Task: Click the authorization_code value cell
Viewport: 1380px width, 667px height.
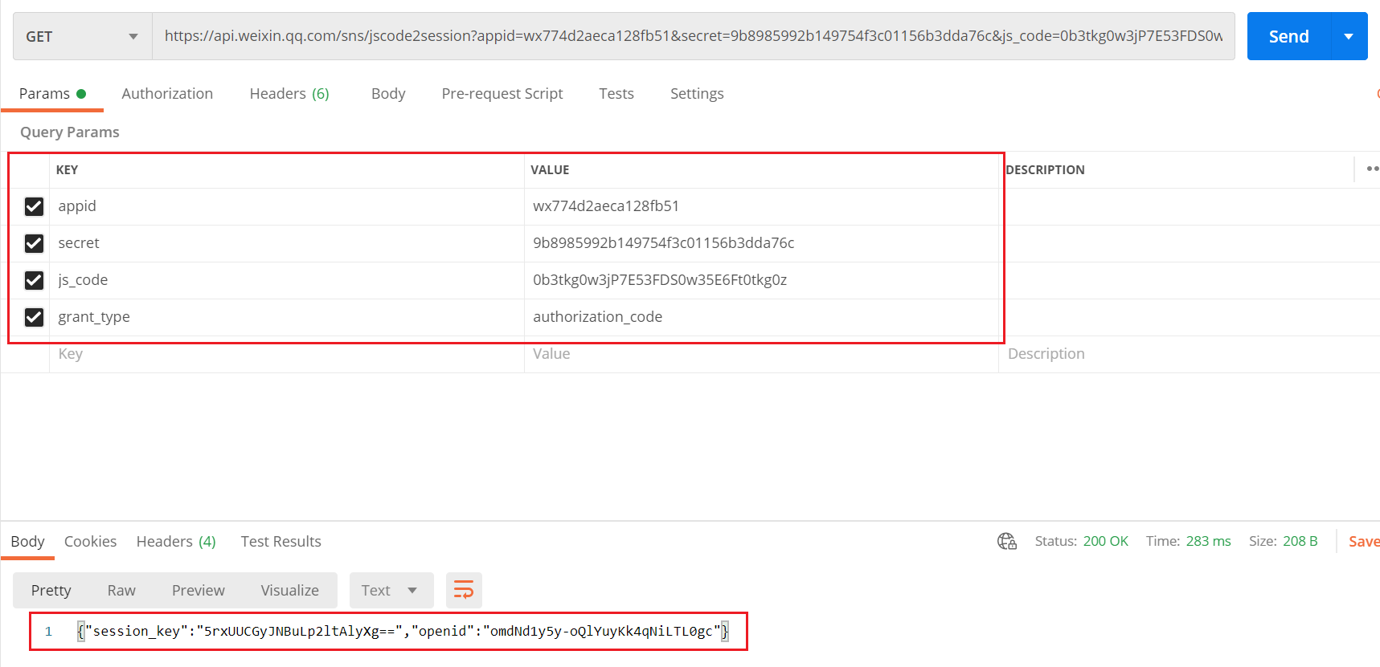Action: [x=761, y=317]
